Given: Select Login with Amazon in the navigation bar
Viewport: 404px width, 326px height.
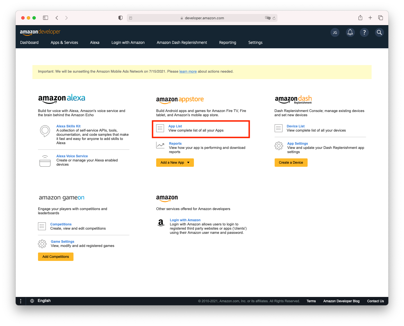Looking at the screenshot, I should 128,42.
